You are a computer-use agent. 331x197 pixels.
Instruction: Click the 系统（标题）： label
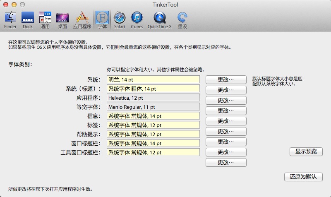(83, 89)
